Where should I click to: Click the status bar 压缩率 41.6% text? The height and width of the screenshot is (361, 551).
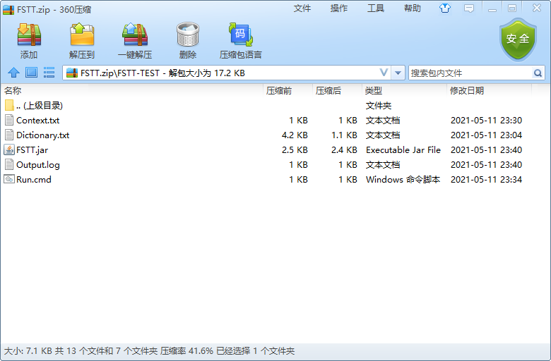coord(186,351)
